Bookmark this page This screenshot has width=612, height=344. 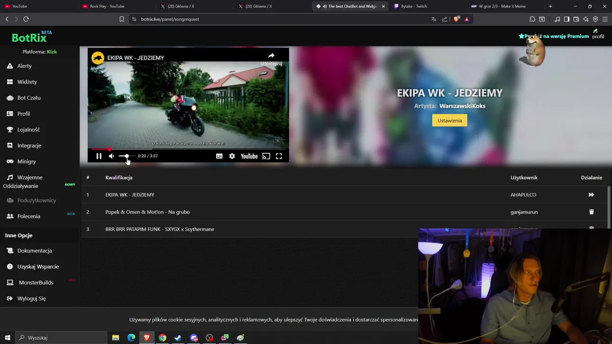click(x=121, y=19)
